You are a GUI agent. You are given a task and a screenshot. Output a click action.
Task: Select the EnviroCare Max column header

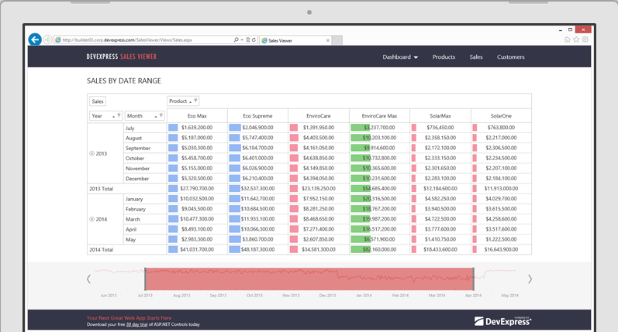point(379,116)
